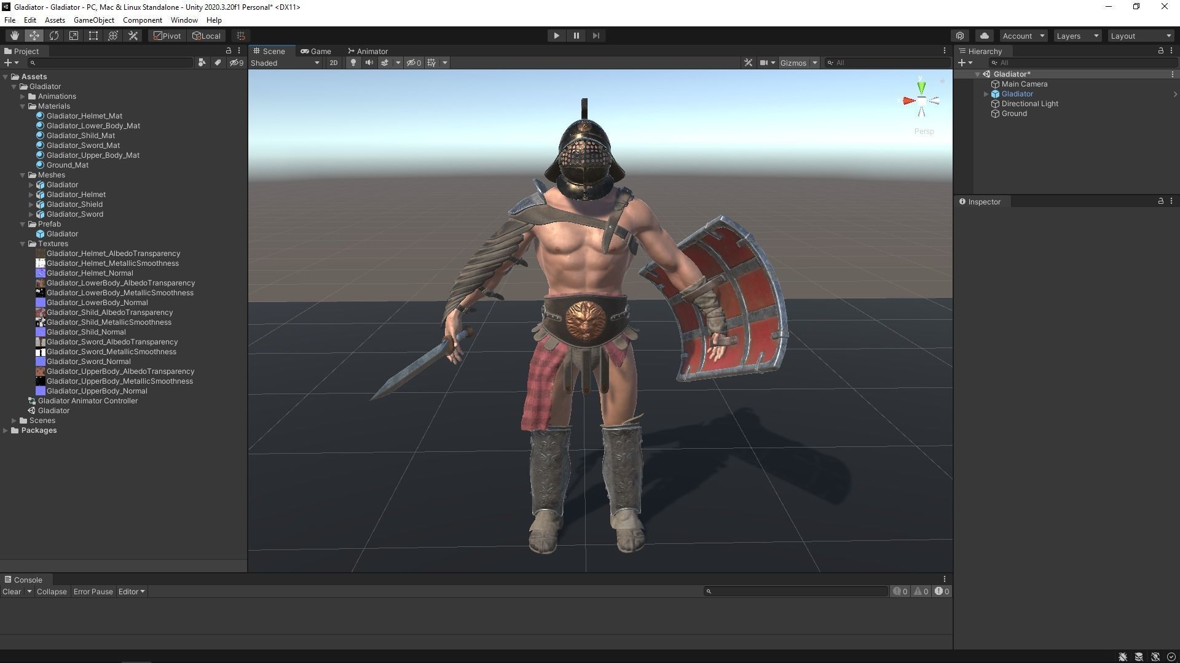Search by label in Project panel
This screenshot has height=663, width=1180.
[218, 63]
